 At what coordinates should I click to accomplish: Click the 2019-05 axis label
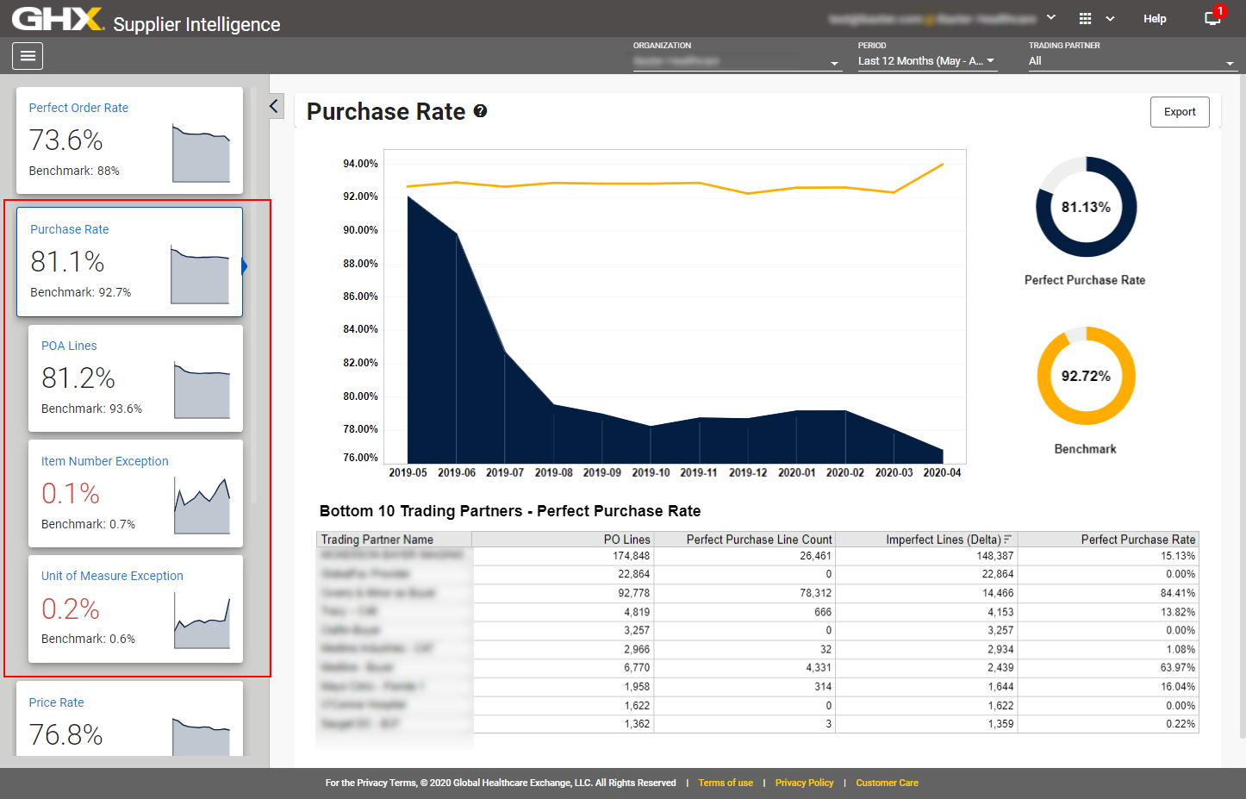[408, 472]
